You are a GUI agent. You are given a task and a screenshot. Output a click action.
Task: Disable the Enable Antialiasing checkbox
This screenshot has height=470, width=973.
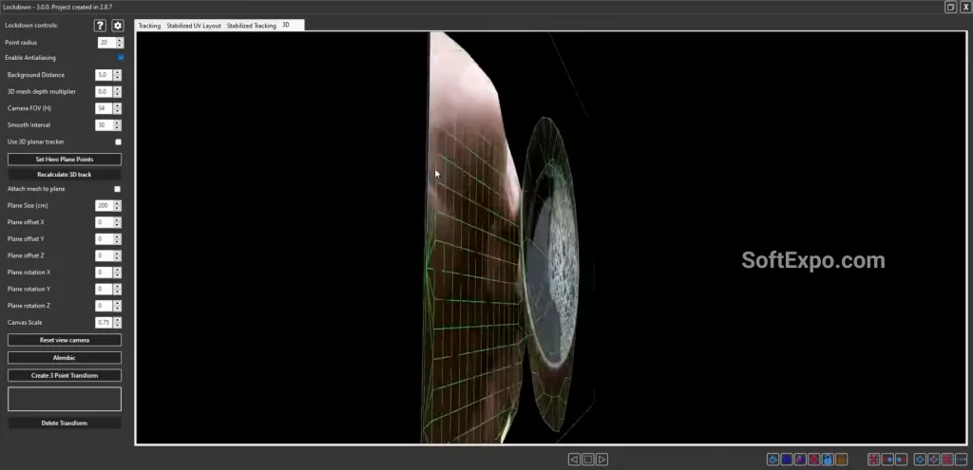(121, 58)
